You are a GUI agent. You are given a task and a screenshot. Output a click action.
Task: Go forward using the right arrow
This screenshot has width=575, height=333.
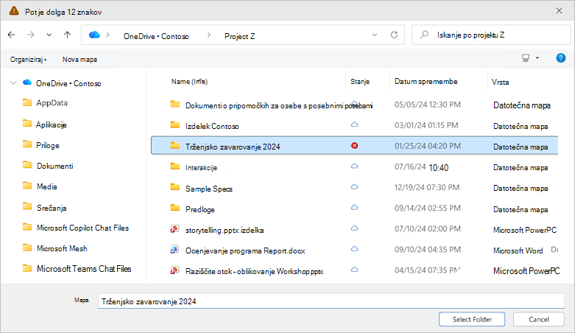click(31, 35)
